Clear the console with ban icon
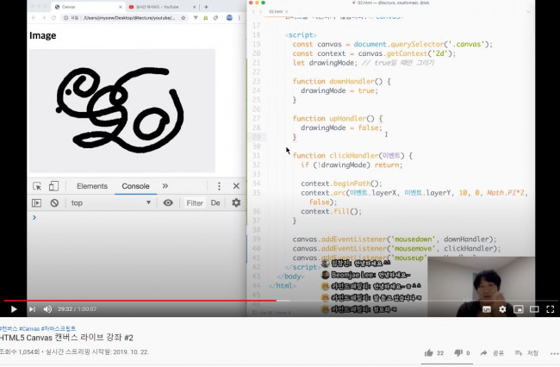 tap(54, 203)
